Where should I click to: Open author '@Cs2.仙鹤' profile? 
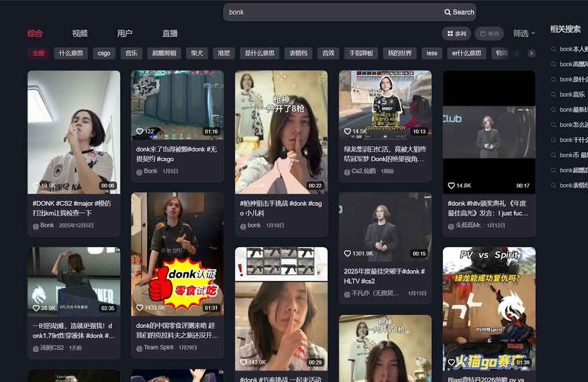point(359,171)
